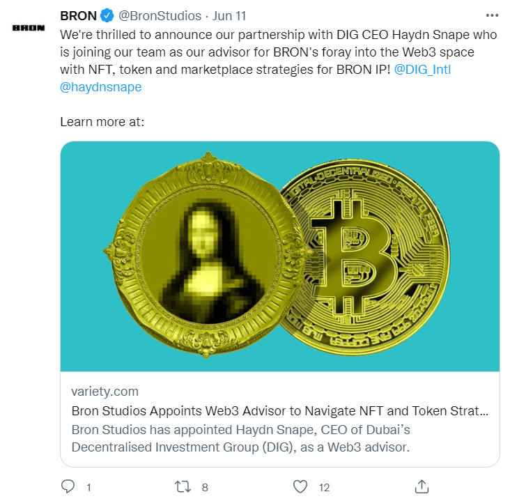
Task: Click the blue verified badge
Action: coord(107,15)
